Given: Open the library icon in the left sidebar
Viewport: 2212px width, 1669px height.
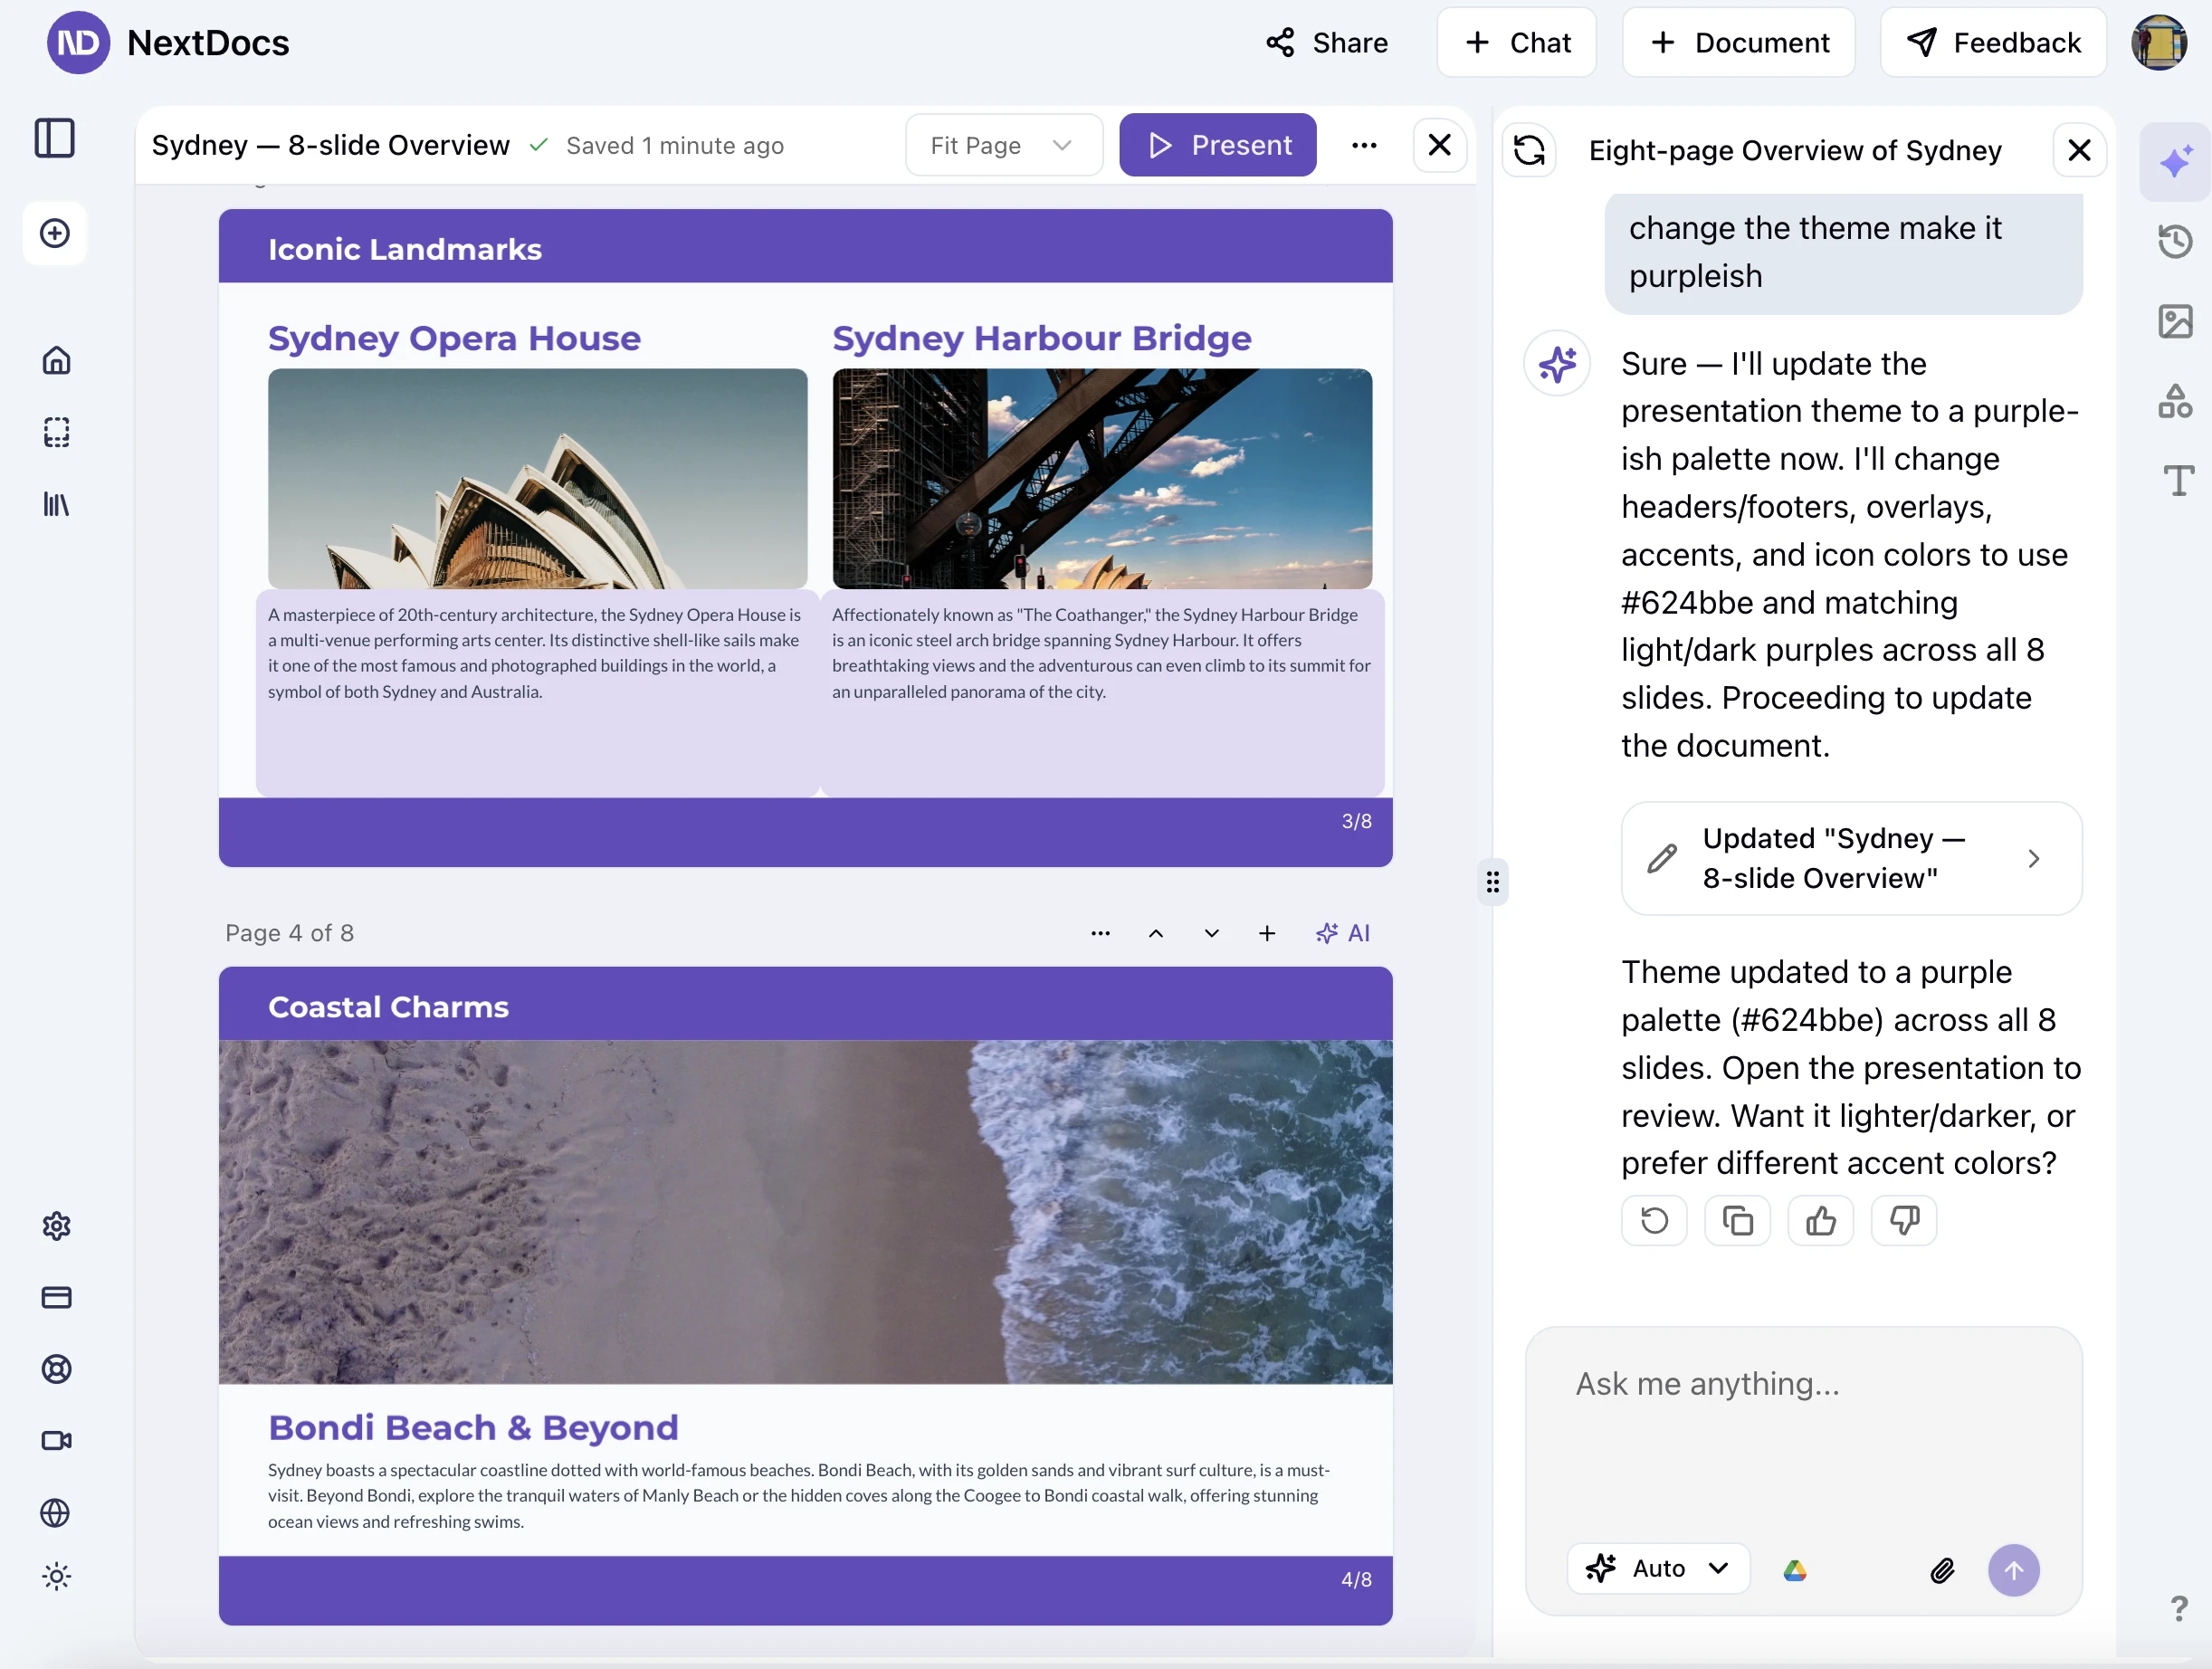Looking at the screenshot, I should pyautogui.click(x=55, y=504).
